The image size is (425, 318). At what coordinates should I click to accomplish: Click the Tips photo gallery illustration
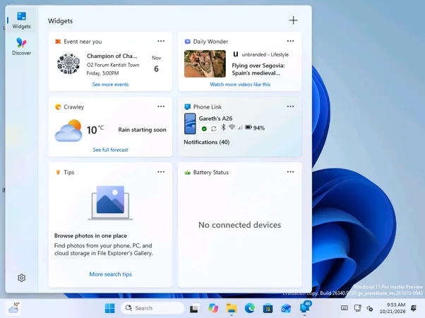tap(110, 202)
